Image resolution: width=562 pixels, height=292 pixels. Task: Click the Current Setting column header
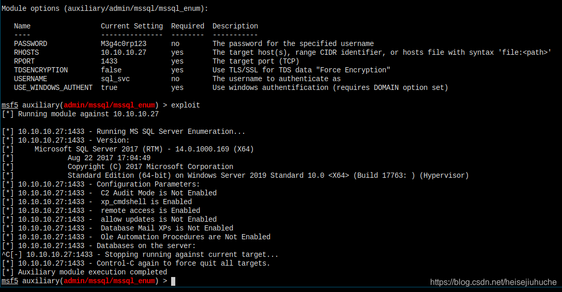point(132,26)
